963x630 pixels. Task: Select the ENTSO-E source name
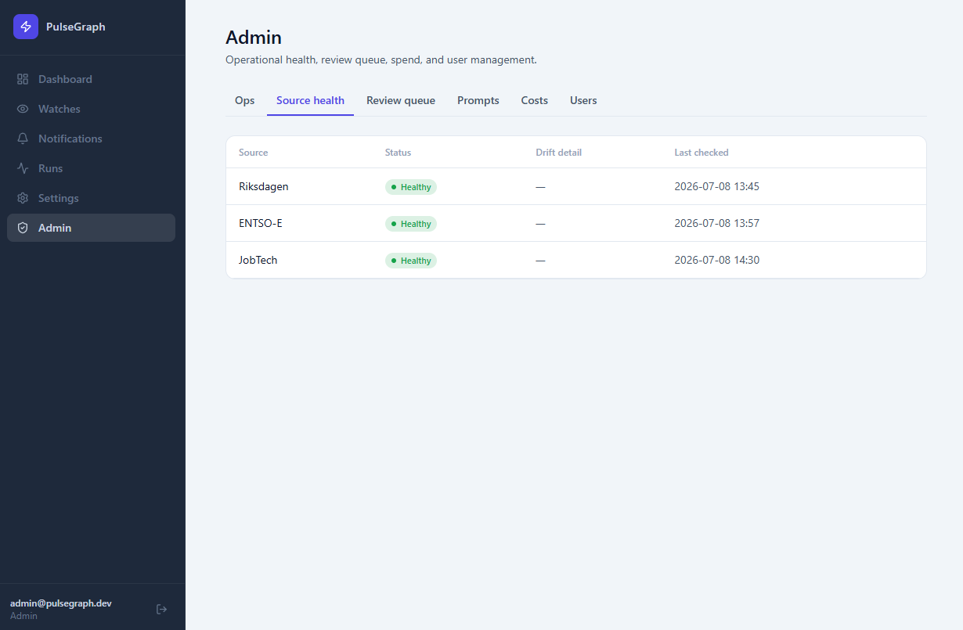[x=261, y=223]
